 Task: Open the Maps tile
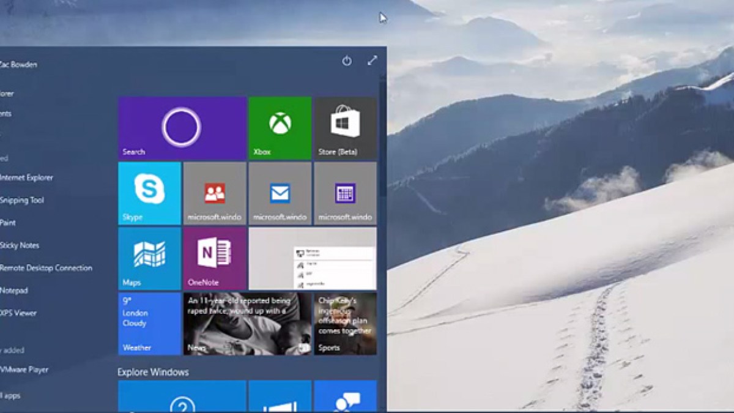pos(149,258)
